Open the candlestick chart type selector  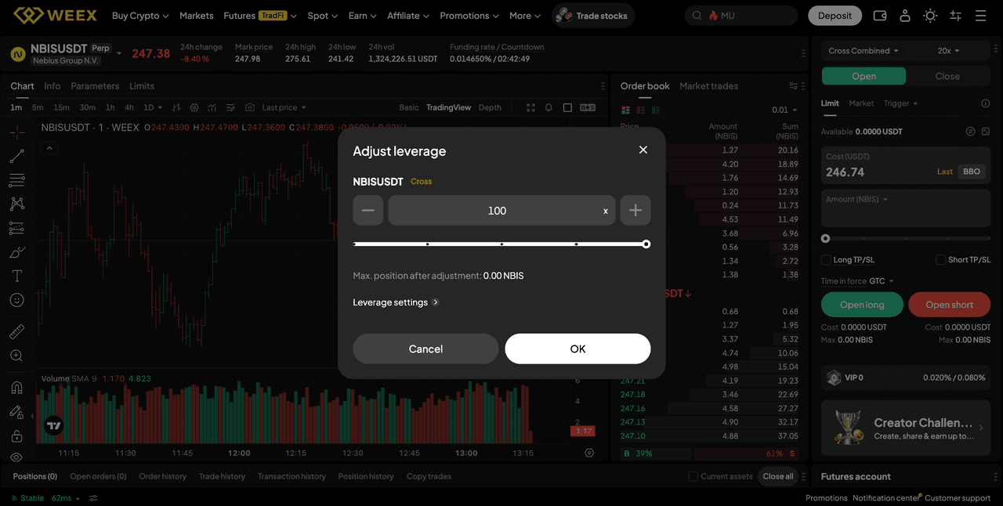[x=176, y=107]
